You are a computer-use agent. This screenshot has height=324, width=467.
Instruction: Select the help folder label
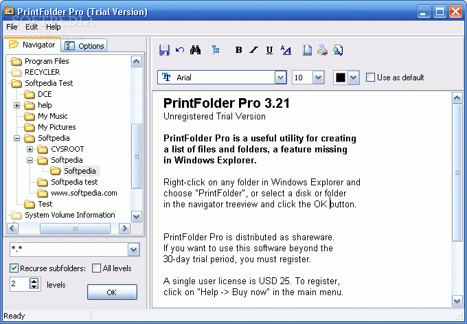tap(45, 106)
